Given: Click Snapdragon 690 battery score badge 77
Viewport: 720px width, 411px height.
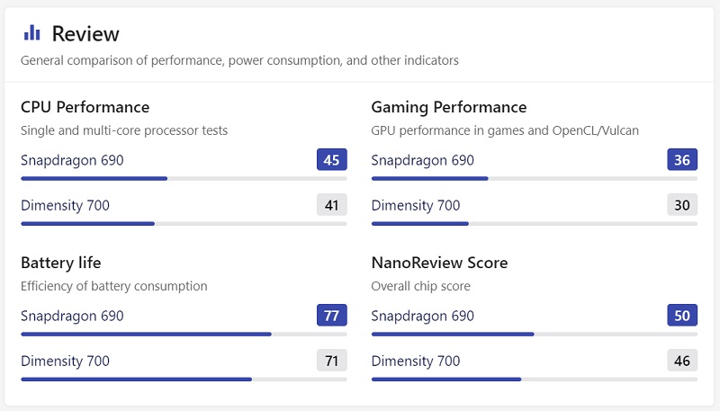Looking at the screenshot, I should [331, 316].
